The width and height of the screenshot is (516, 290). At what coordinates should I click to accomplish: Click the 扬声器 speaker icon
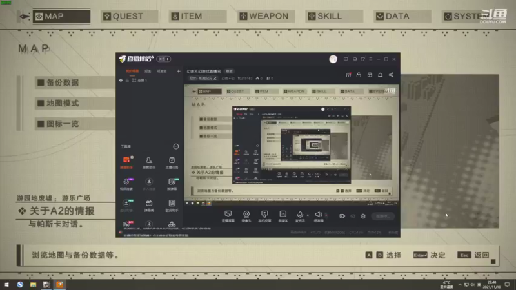[318, 216]
